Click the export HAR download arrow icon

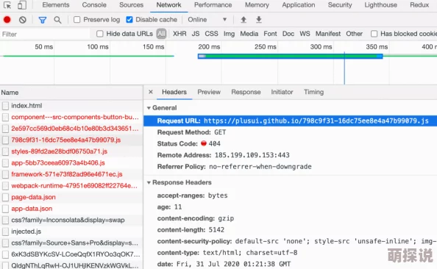click(259, 20)
